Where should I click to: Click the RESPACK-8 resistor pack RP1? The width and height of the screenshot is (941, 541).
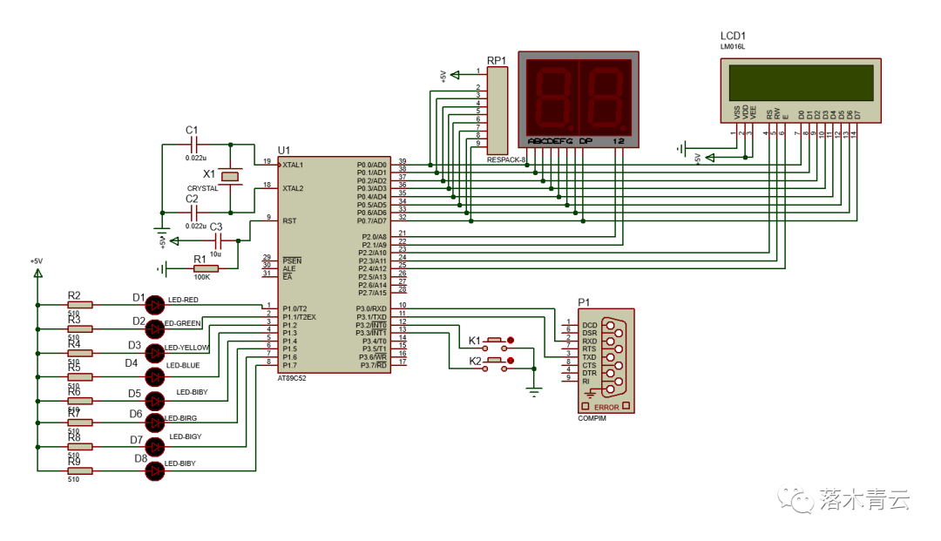pos(497,111)
